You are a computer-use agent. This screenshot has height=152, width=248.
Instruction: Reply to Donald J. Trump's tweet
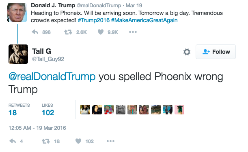(35, 32)
